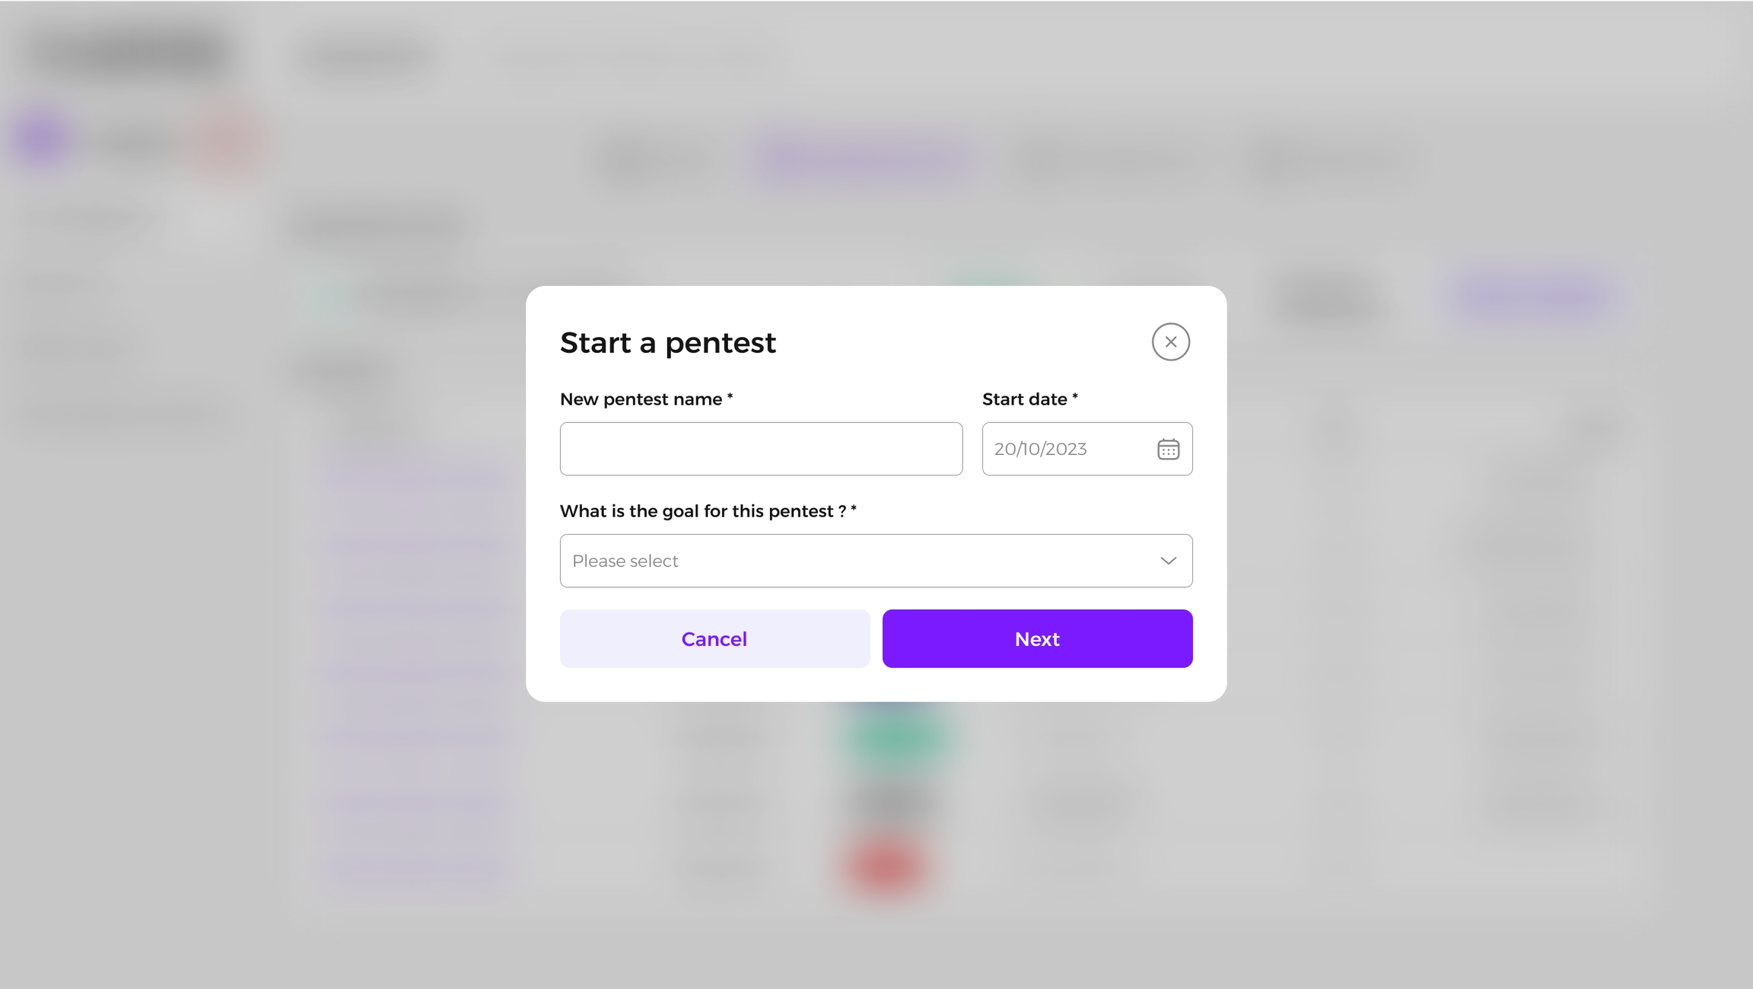
Task: Click the blurred logo in top-left corner
Action: [129, 55]
